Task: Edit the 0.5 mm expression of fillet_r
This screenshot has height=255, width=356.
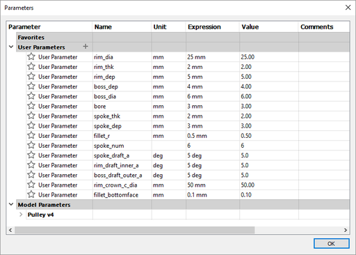Action: 213,136
